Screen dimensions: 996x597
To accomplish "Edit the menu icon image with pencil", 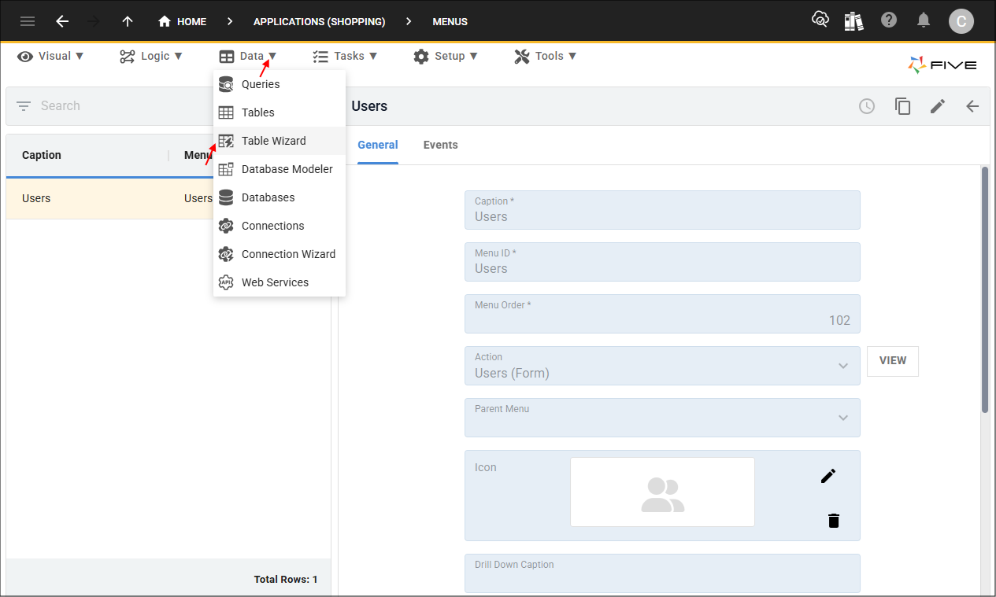I will pyautogui.click(x=828, y=476).
